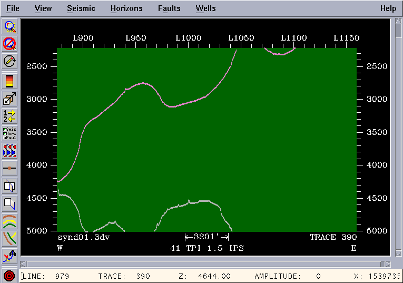Click the L1000 line label
The width and height of the screenshot is (403, 283).
coord(189,38)
